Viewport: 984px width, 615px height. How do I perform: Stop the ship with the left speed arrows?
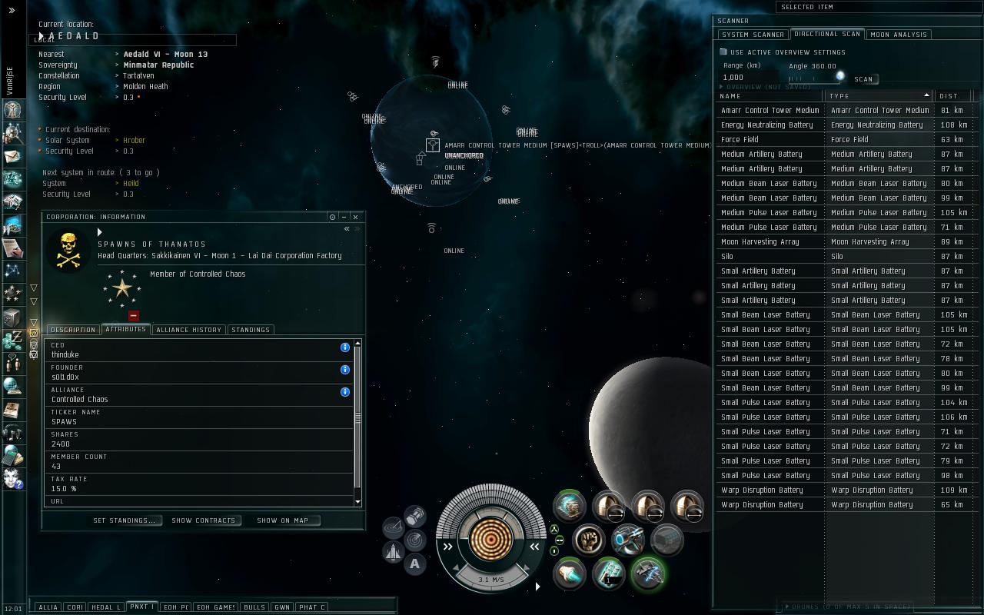448,547
